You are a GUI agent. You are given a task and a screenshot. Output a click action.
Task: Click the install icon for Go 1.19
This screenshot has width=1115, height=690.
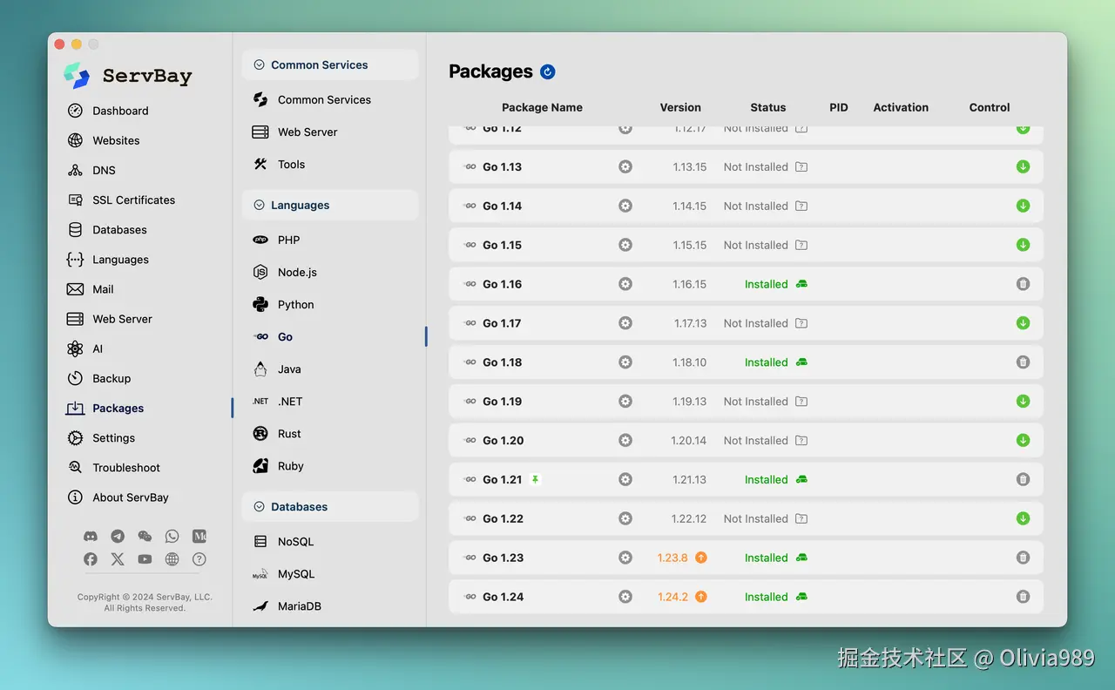coord(1023,401)
